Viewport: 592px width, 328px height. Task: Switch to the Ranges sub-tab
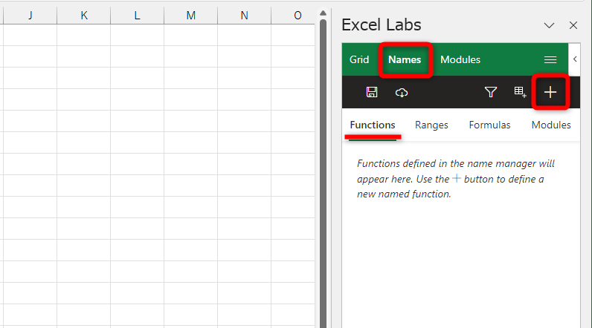coord(431,125)
